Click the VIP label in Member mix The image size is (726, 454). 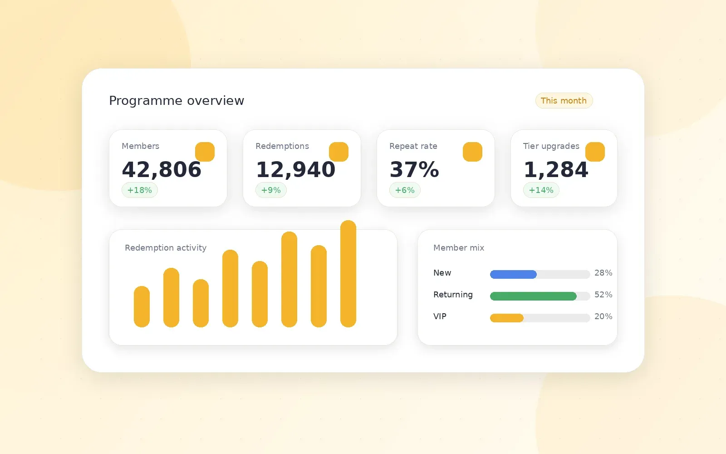(440, 316)
